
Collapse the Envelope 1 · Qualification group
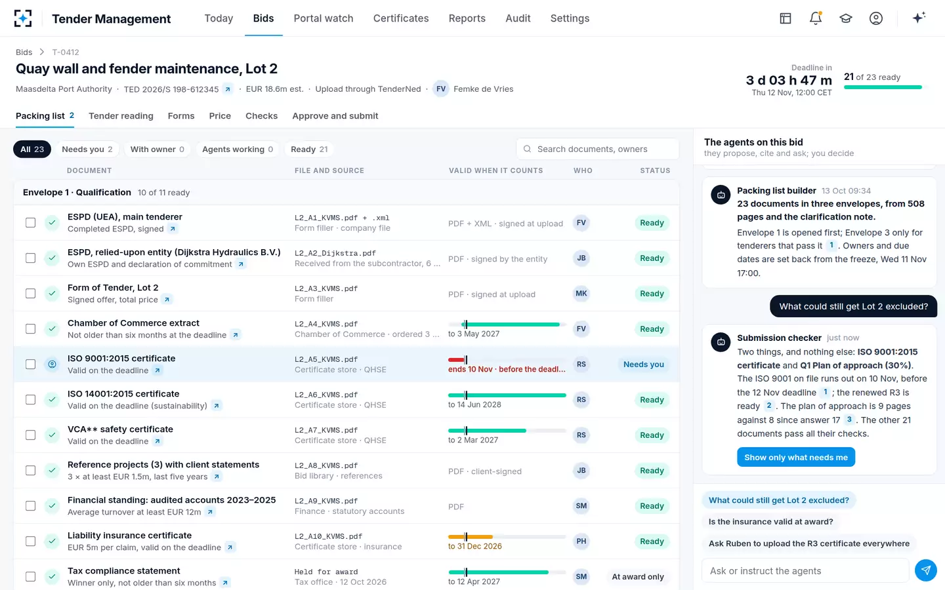tap(346, 193)
